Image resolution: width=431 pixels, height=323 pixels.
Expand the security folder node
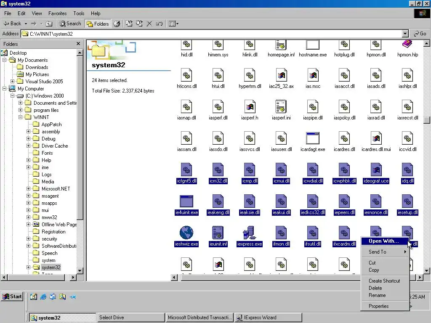click(28, 239)
